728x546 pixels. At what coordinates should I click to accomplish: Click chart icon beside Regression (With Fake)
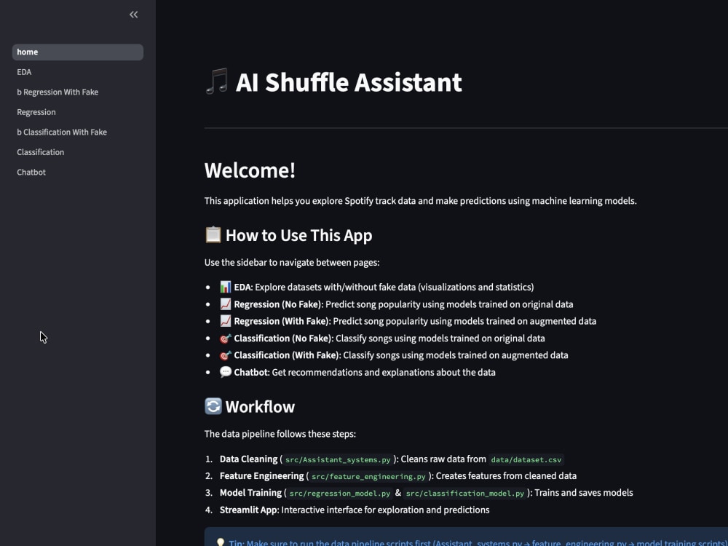click(x=225, y=321)
